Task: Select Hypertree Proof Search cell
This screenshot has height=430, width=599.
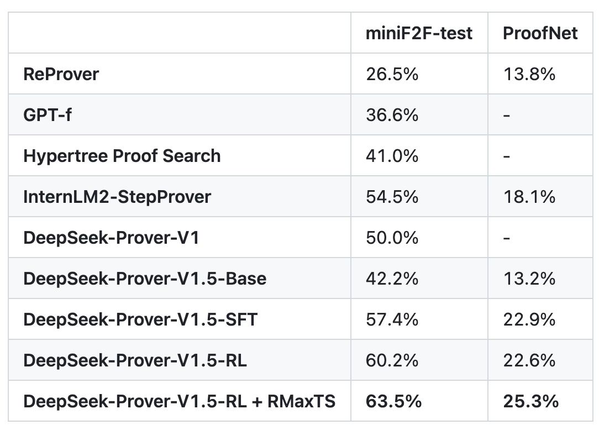Action: coord(122,156)
